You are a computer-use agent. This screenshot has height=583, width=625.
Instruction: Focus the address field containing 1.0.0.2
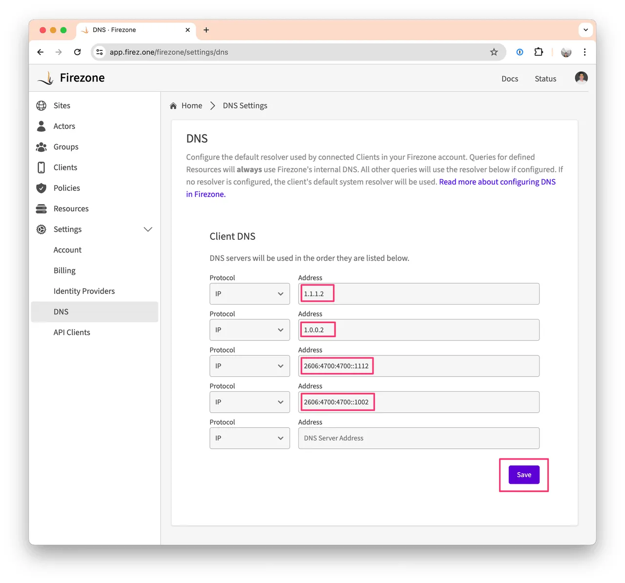pyautogui.click(x=419, y=330)
